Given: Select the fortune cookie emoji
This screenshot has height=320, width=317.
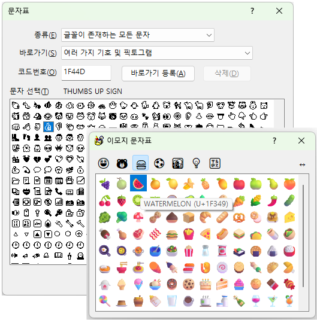Looking at the screenshot, I should point(289,267).
